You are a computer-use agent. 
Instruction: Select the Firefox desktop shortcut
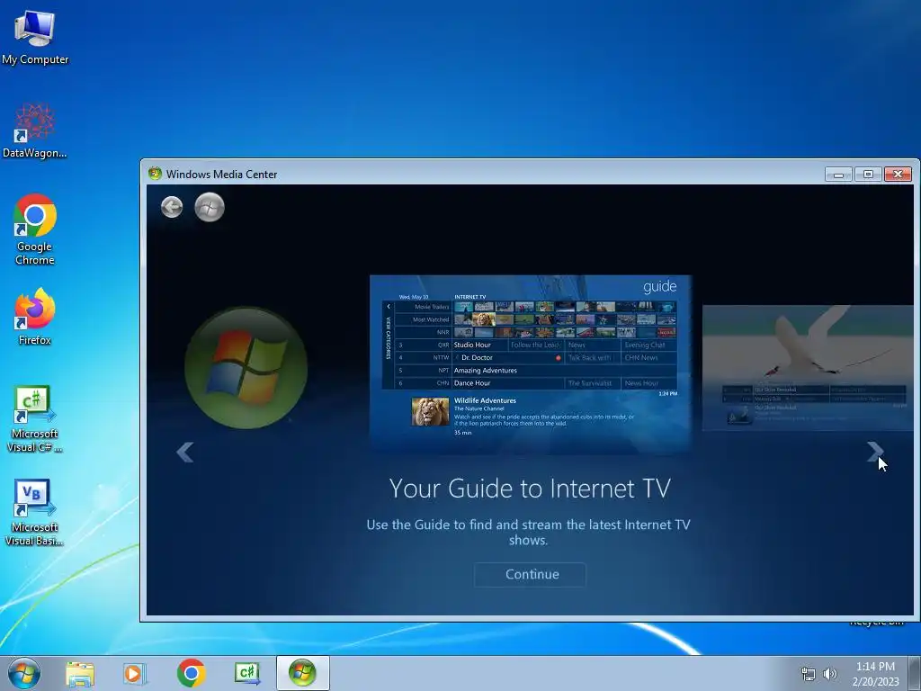tap(35, 317)
